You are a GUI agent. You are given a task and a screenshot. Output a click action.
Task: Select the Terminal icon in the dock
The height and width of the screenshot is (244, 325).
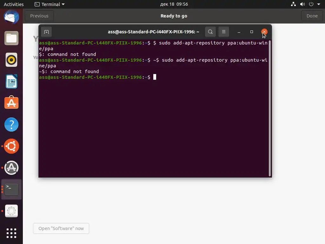[11, 189]
